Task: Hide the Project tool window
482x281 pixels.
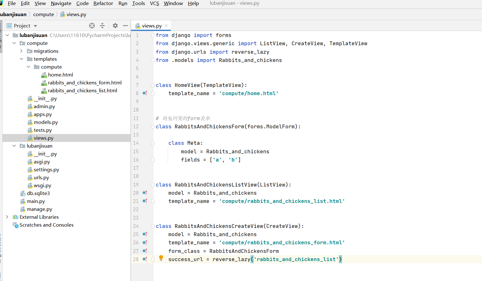Action: tap(125, 26)
